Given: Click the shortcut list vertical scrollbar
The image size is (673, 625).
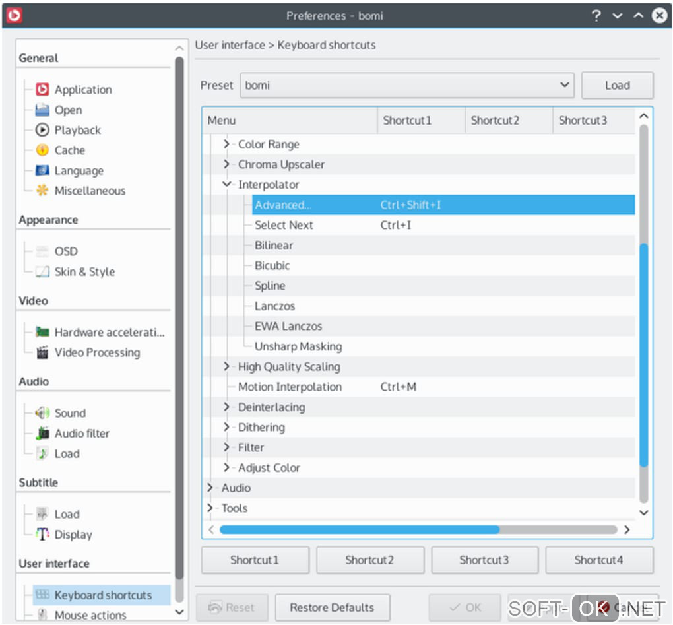Looking at the screenshot, I should click(643, 355).
